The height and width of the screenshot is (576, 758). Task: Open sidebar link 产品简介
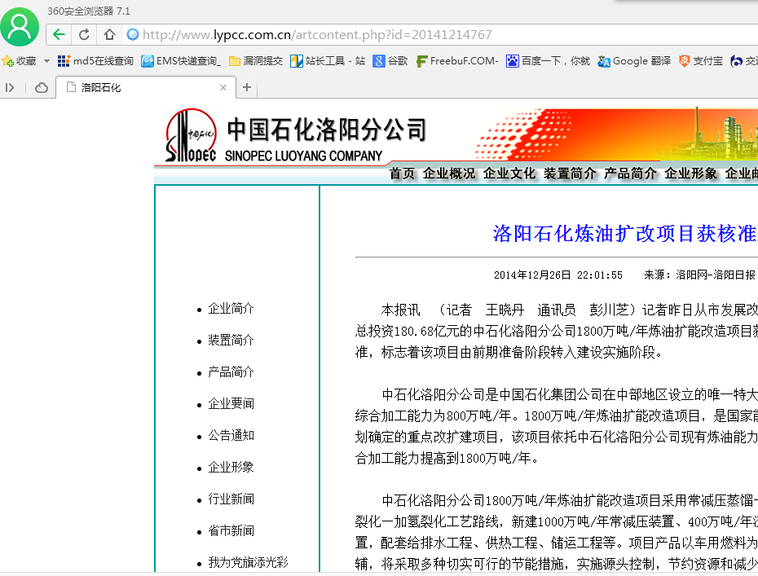point(231,372)
